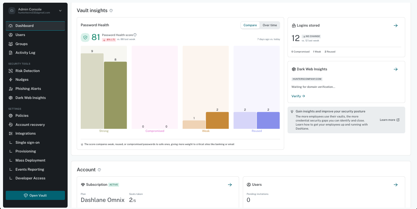Click the Dark Web Insights sidebar icon
Screen dimensions: 417x209
pos(11,98)
